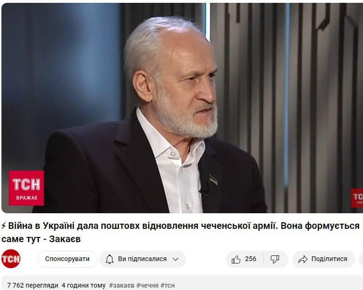The width and height of the screenshot is (363, 290).
Task: Click the Спонсорувати button
Action: pyautogui.click(x=67, y=259)
